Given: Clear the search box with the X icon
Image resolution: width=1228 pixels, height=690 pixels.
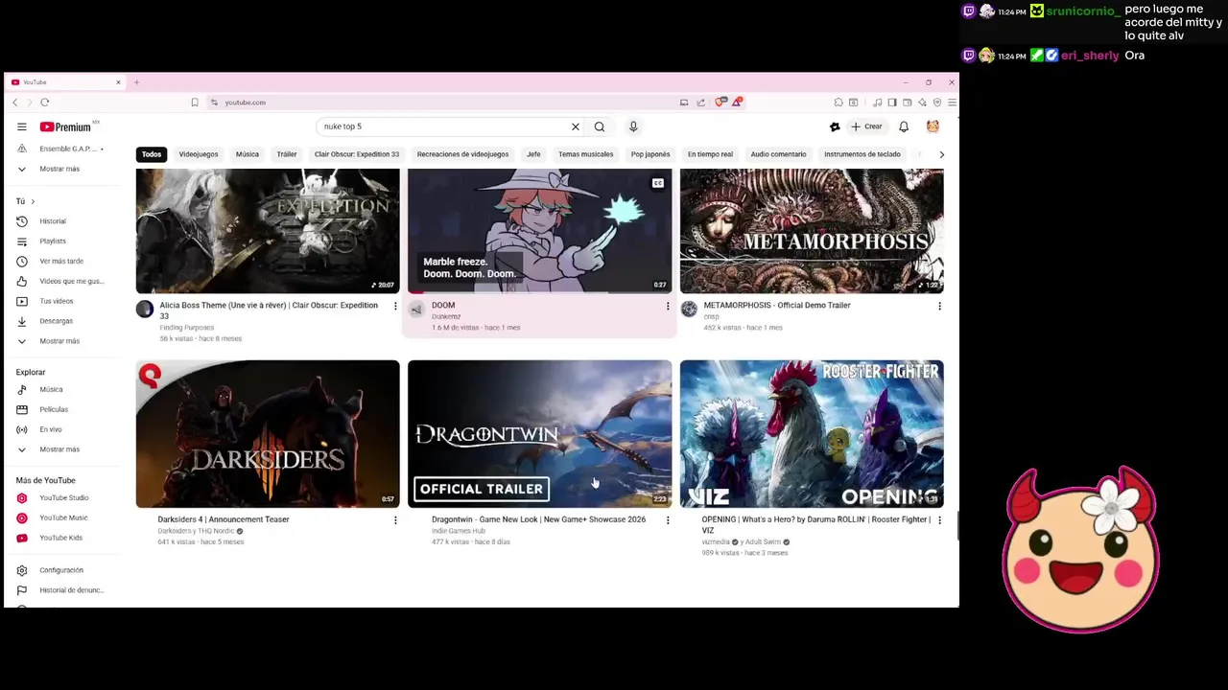Looking at the screenshot, I should [x=576, y=126].
